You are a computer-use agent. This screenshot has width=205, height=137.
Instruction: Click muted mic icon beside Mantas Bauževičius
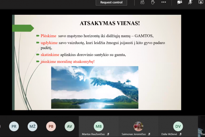[108, 134]
